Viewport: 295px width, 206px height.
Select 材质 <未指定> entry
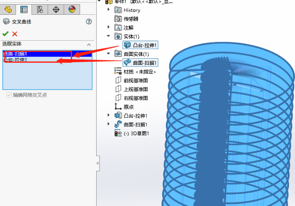pos(140,72)
